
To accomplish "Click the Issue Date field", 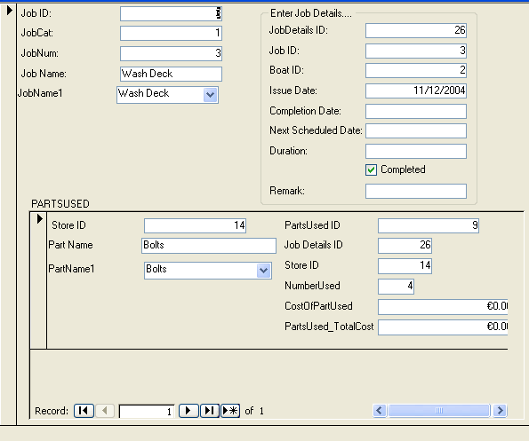I will pos(416,91).
